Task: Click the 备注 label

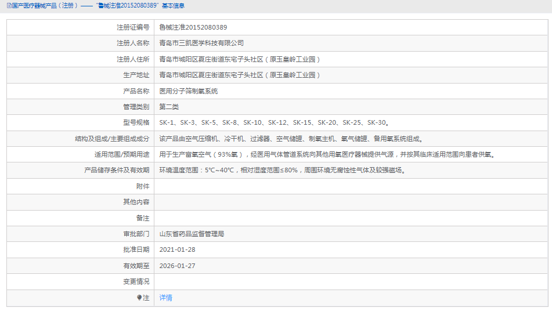Action: 143,218
